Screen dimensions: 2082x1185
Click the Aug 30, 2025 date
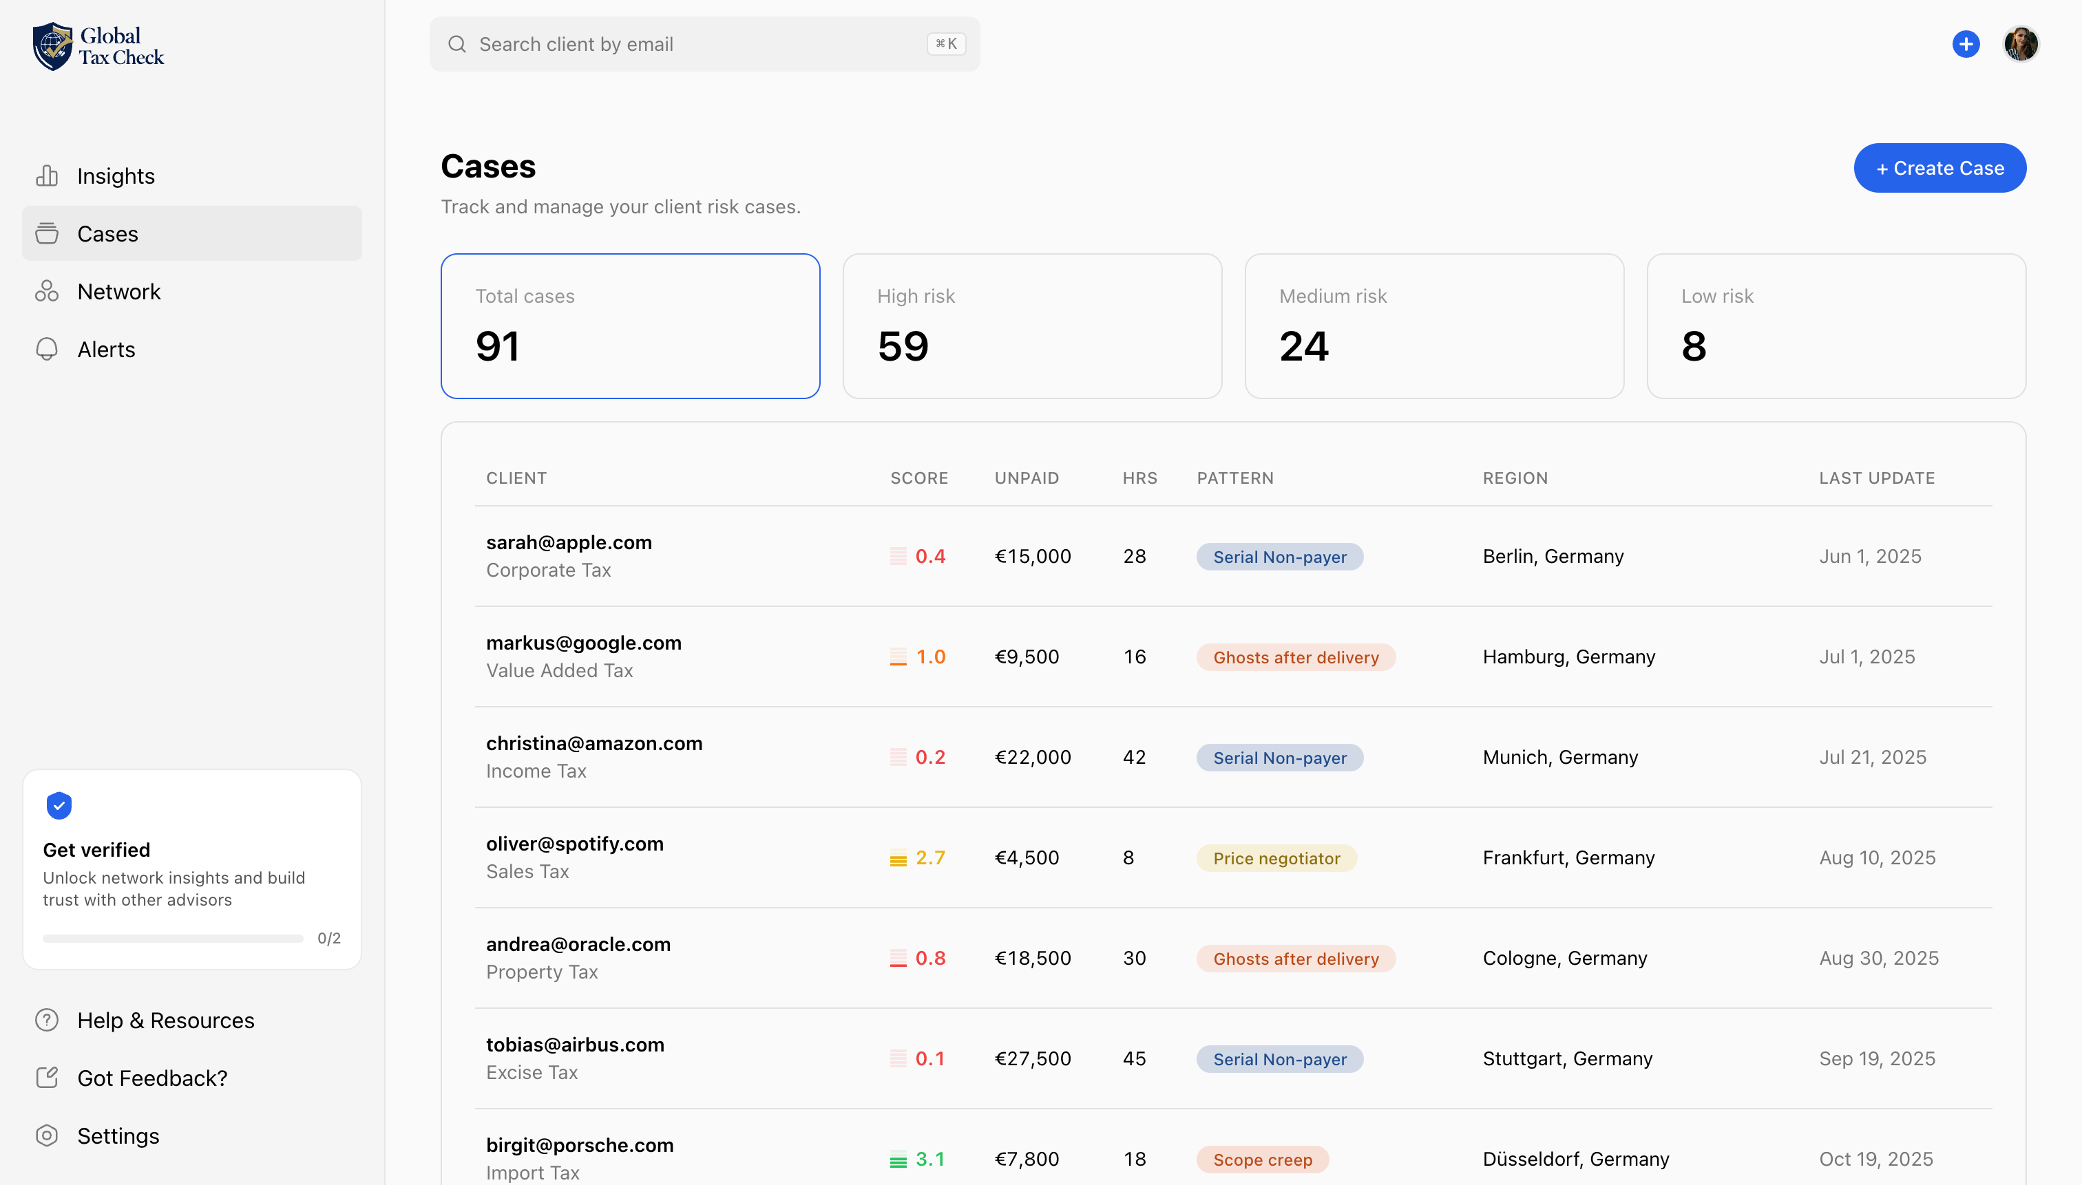tap(1878, 958)
